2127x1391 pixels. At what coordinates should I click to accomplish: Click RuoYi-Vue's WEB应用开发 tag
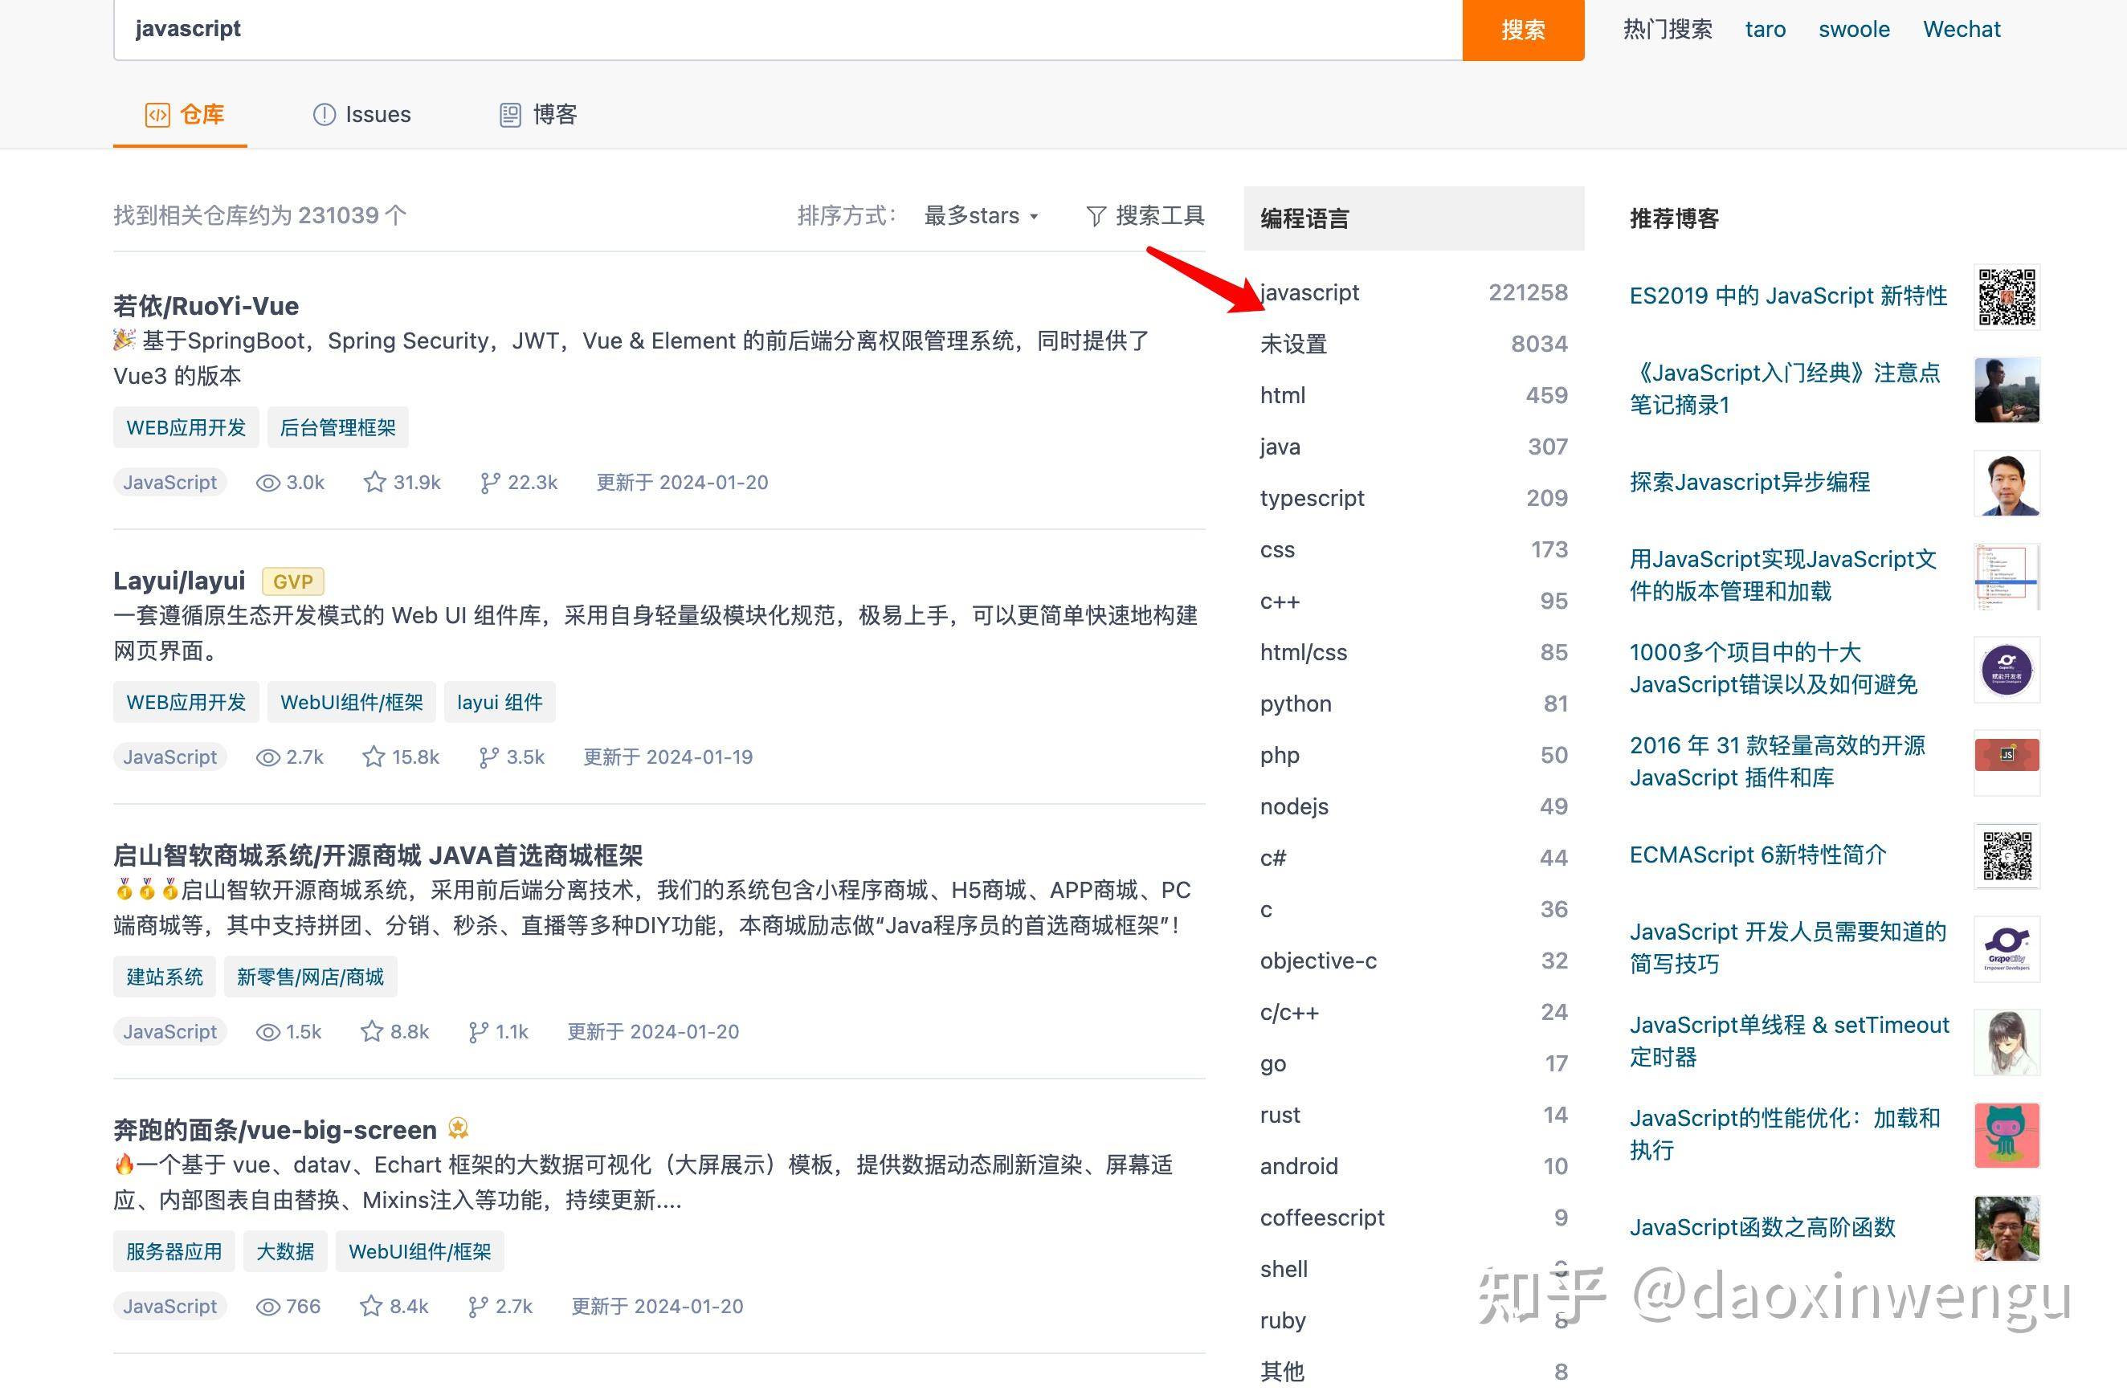coord(186,427)
